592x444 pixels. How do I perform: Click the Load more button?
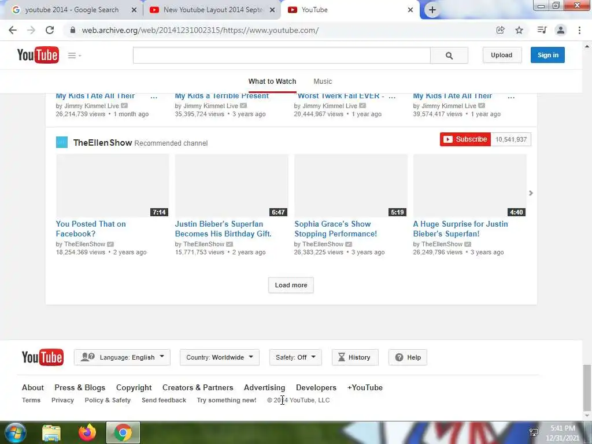tap(291, 285)
